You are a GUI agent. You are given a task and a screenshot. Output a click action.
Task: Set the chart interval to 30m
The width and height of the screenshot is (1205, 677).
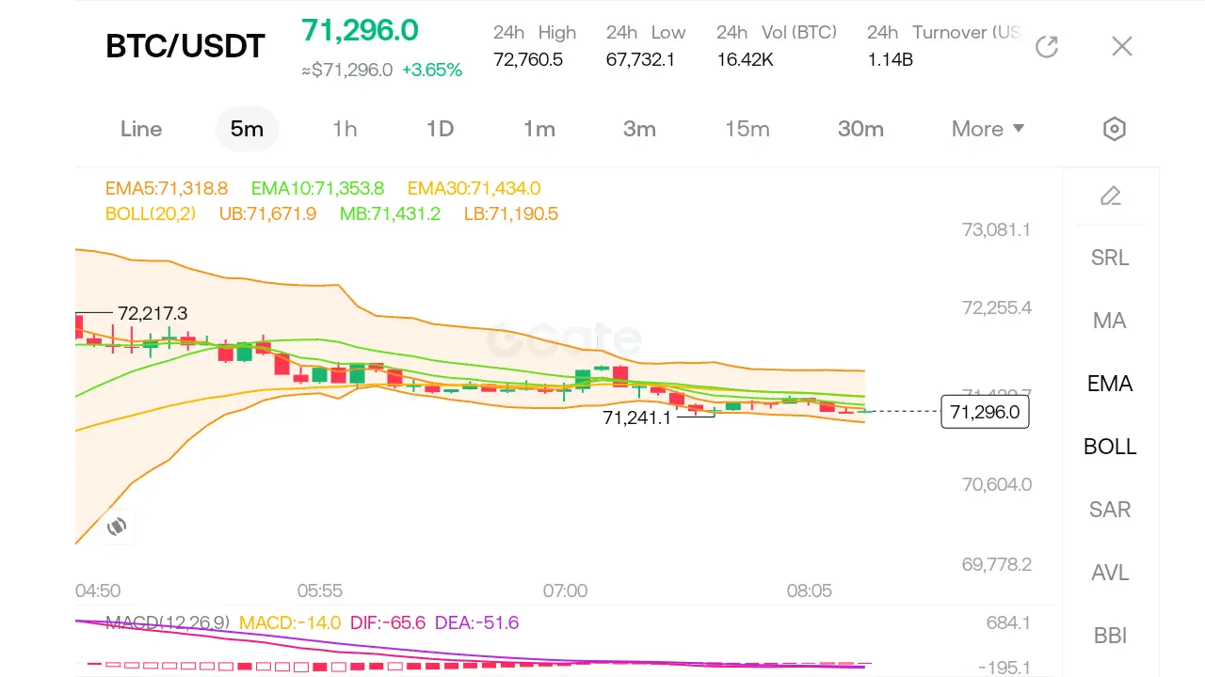tap(860, 129)
